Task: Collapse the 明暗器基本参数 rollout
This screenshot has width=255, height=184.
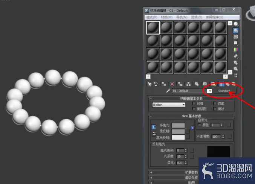Action: tap(191, 99)
